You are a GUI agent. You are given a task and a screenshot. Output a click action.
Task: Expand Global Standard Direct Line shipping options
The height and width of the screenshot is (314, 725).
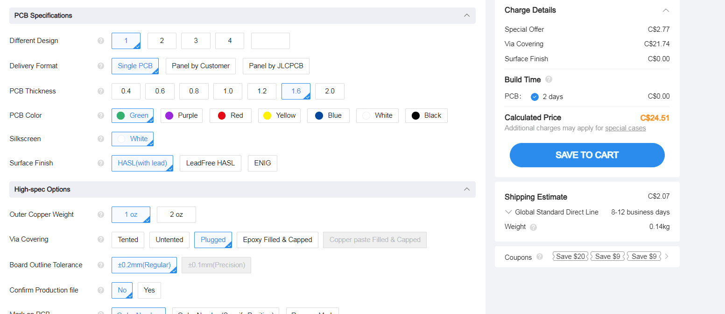tap(509, 212)
